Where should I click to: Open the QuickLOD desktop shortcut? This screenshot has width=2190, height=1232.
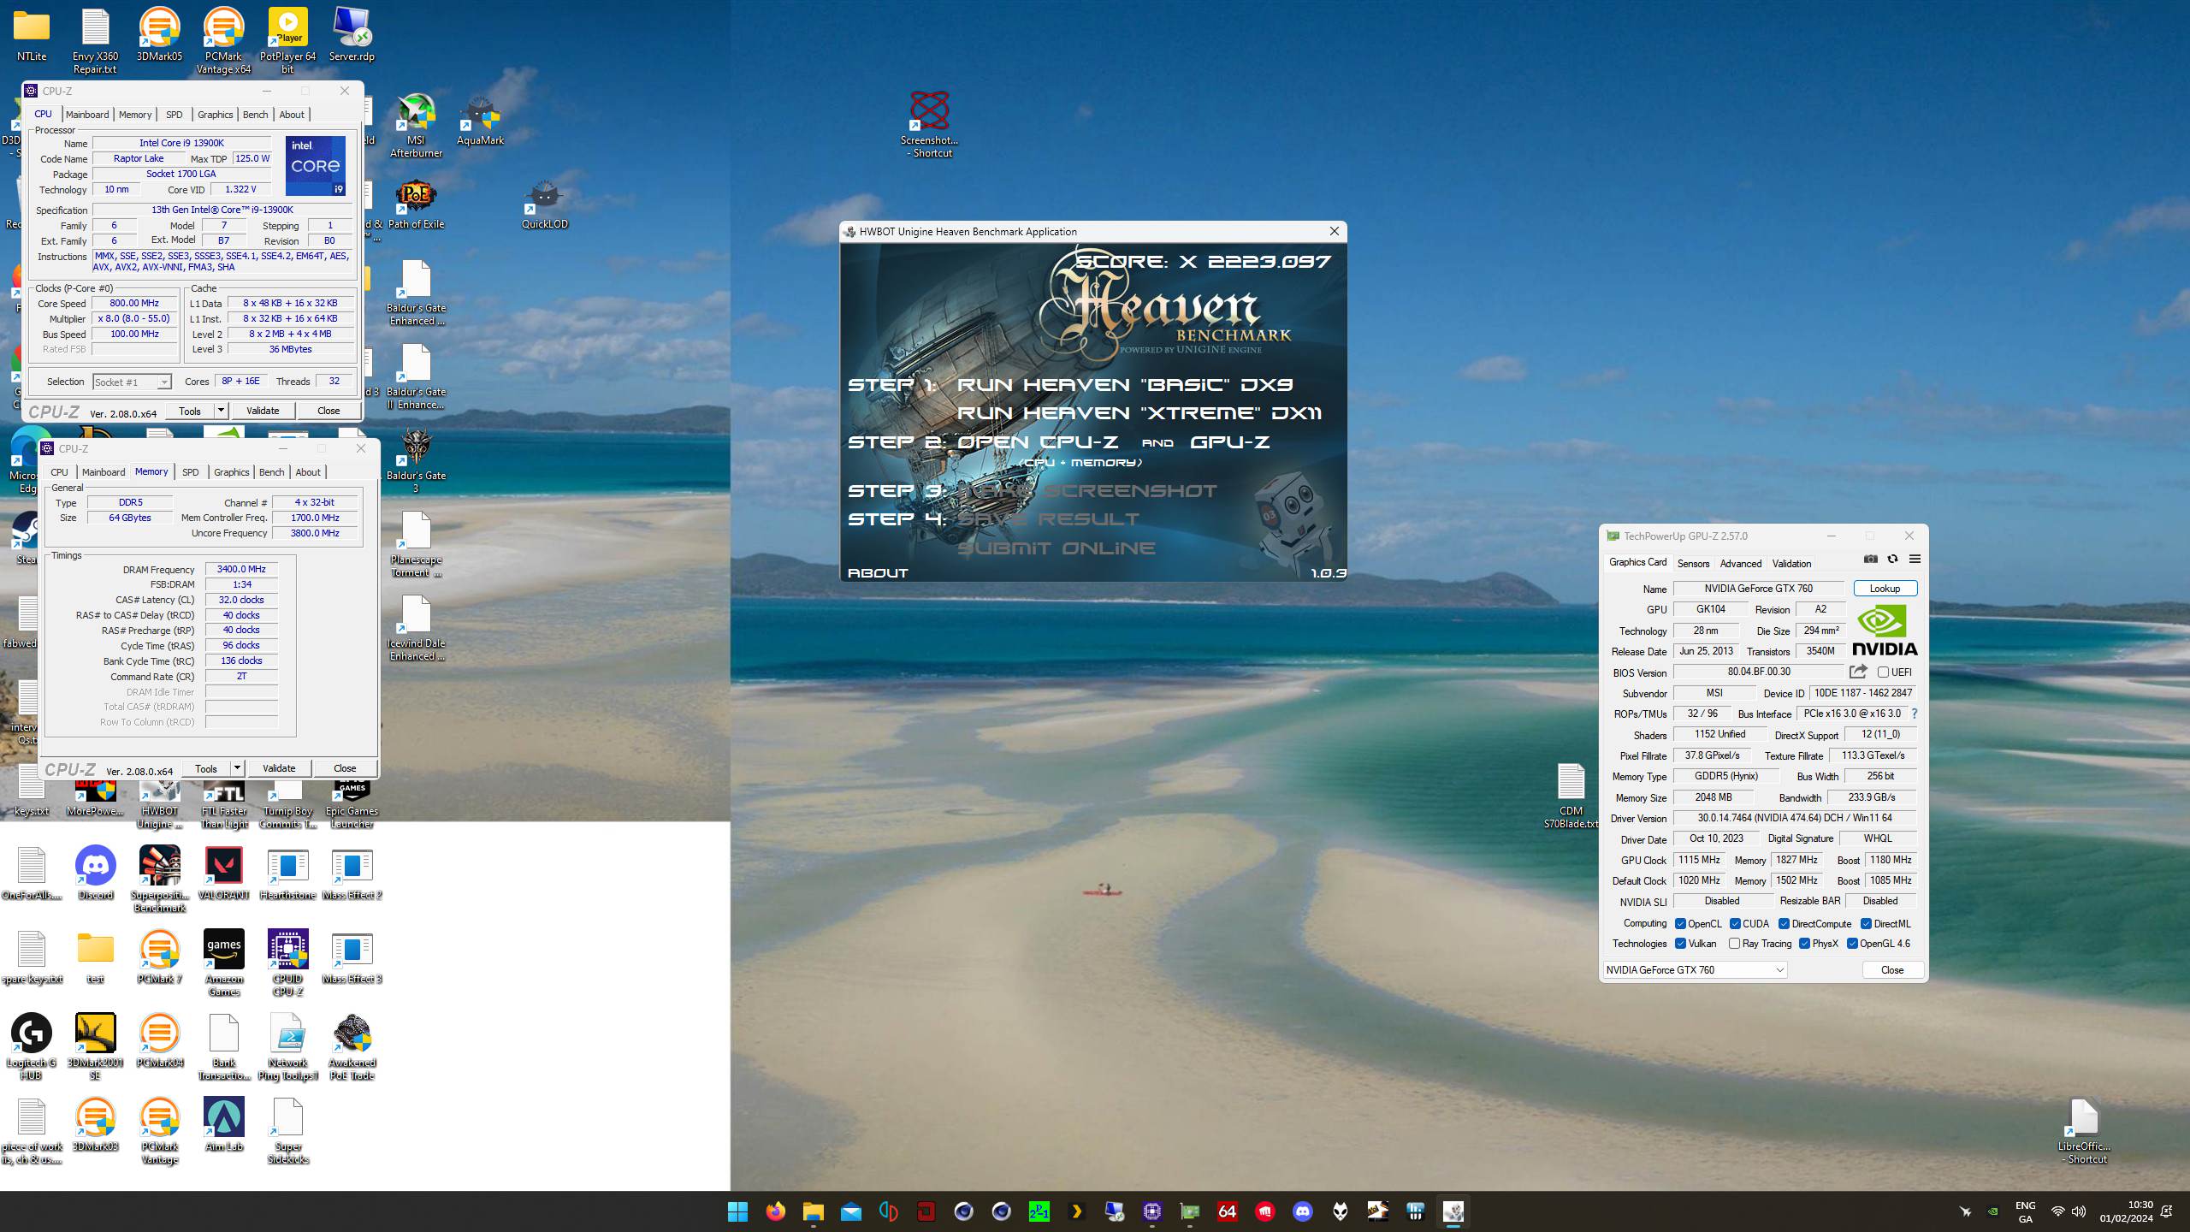(544, 204)
